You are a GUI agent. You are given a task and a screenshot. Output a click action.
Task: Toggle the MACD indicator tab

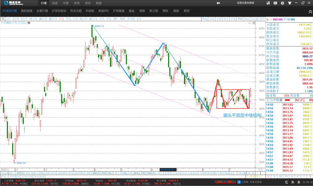coord(96,173)
